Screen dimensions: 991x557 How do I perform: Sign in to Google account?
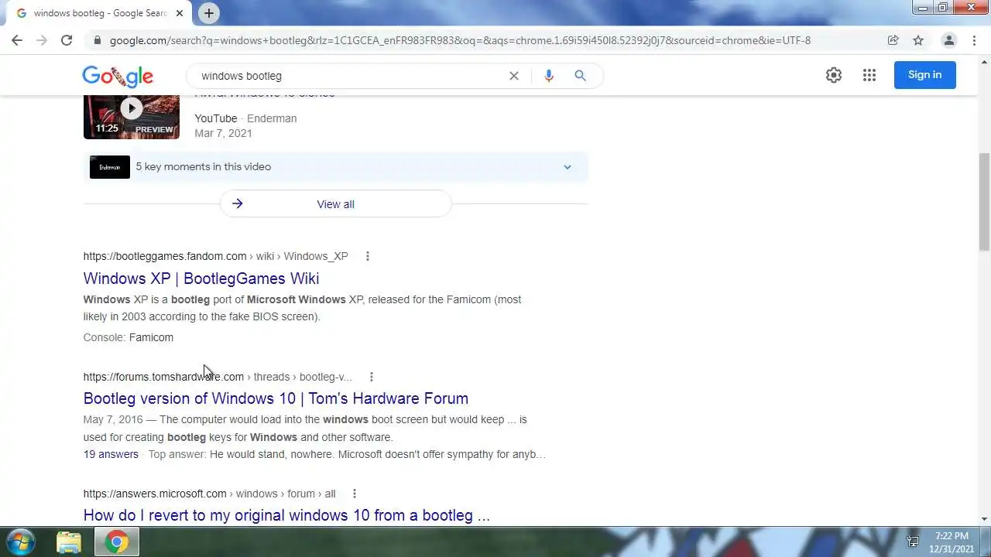click(924, 75)
